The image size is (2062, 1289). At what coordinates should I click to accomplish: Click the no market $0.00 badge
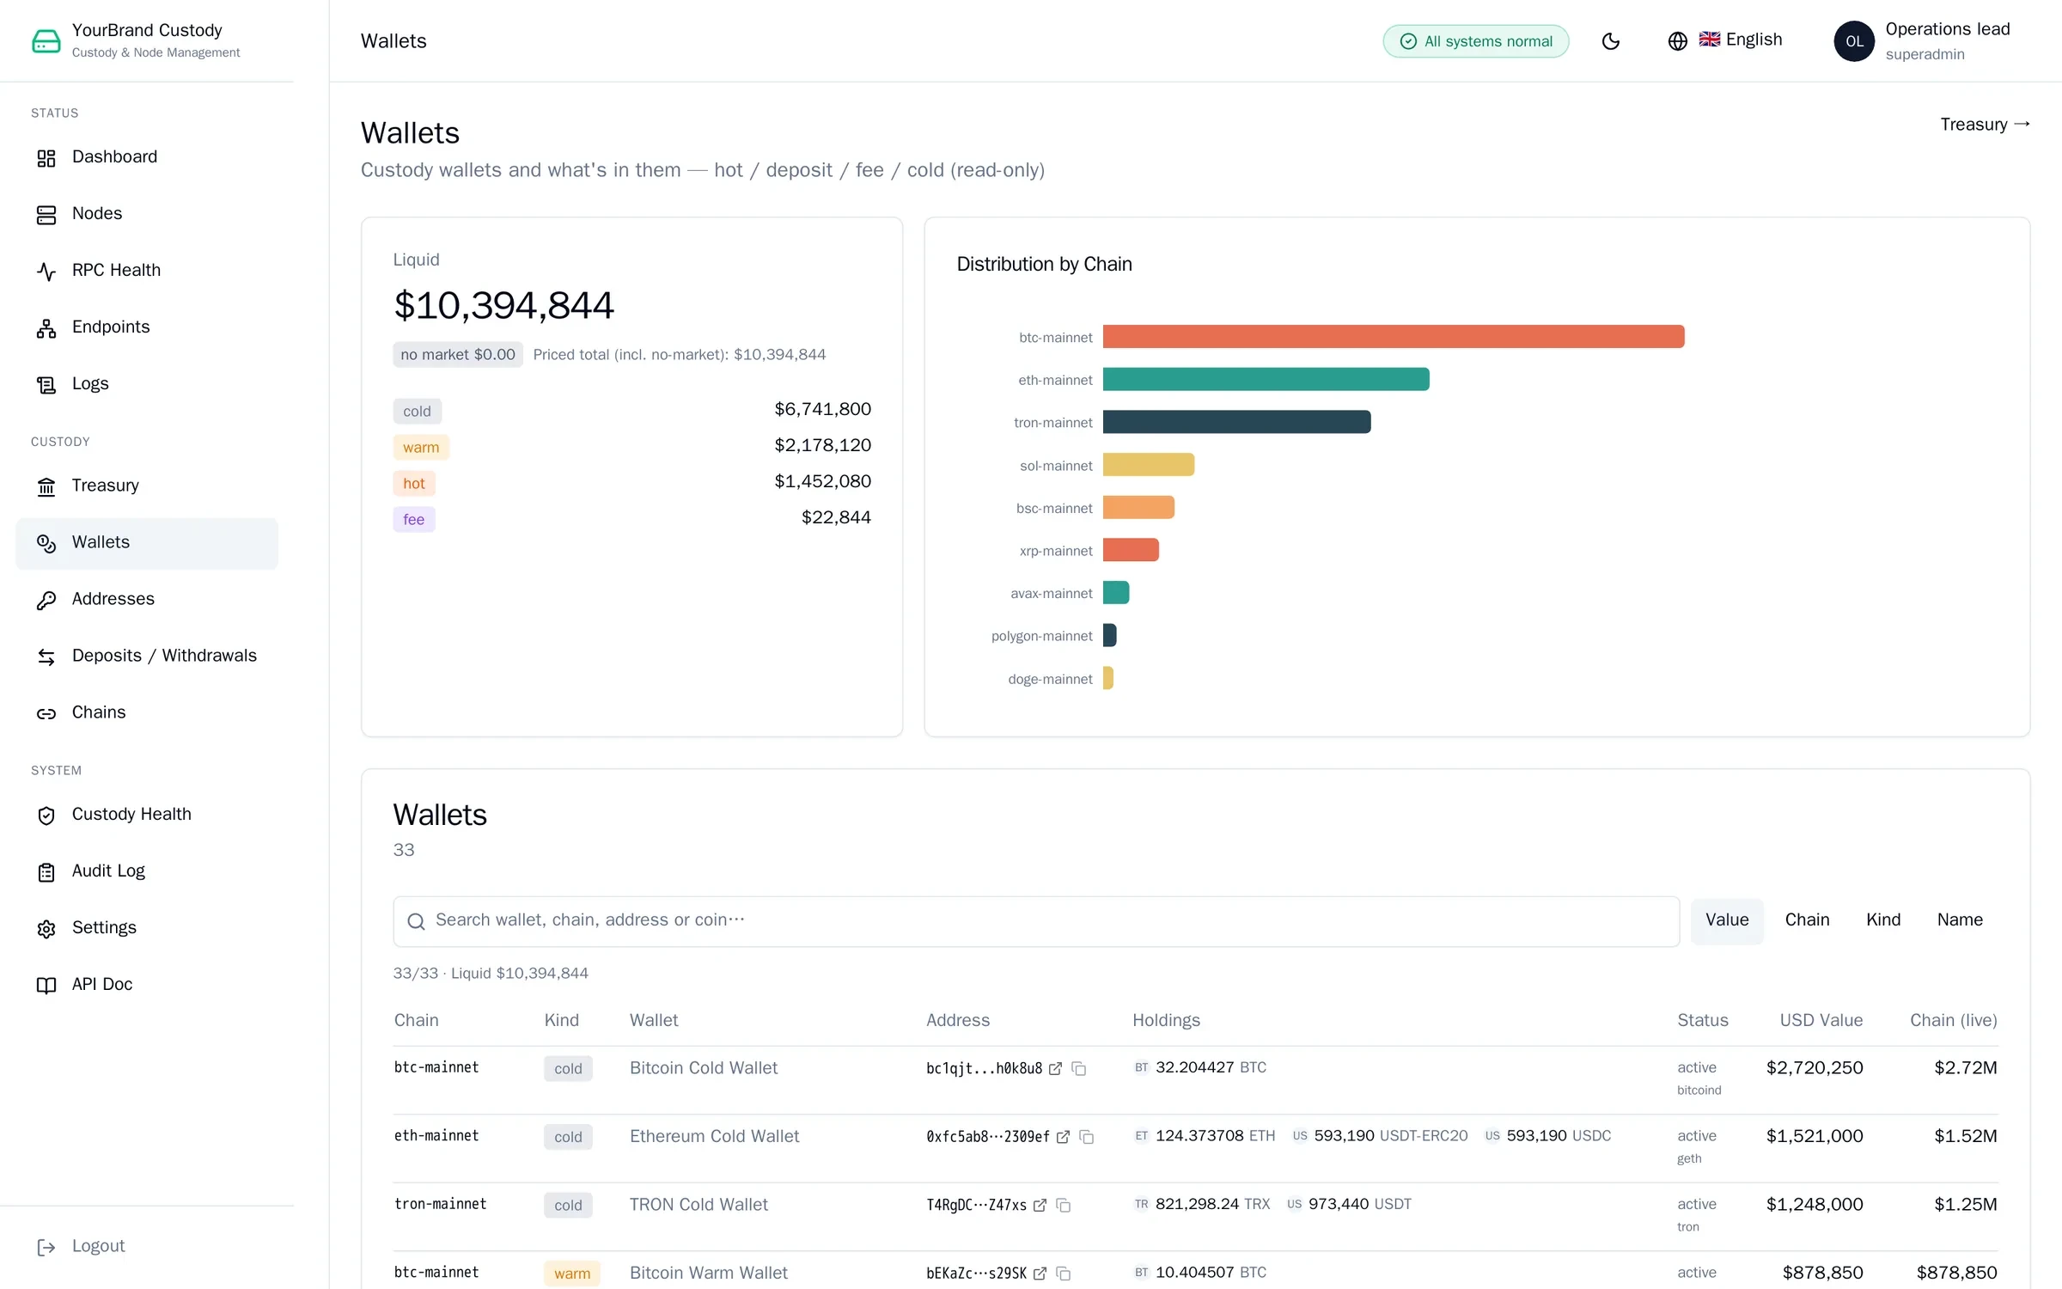pos(458,355)
